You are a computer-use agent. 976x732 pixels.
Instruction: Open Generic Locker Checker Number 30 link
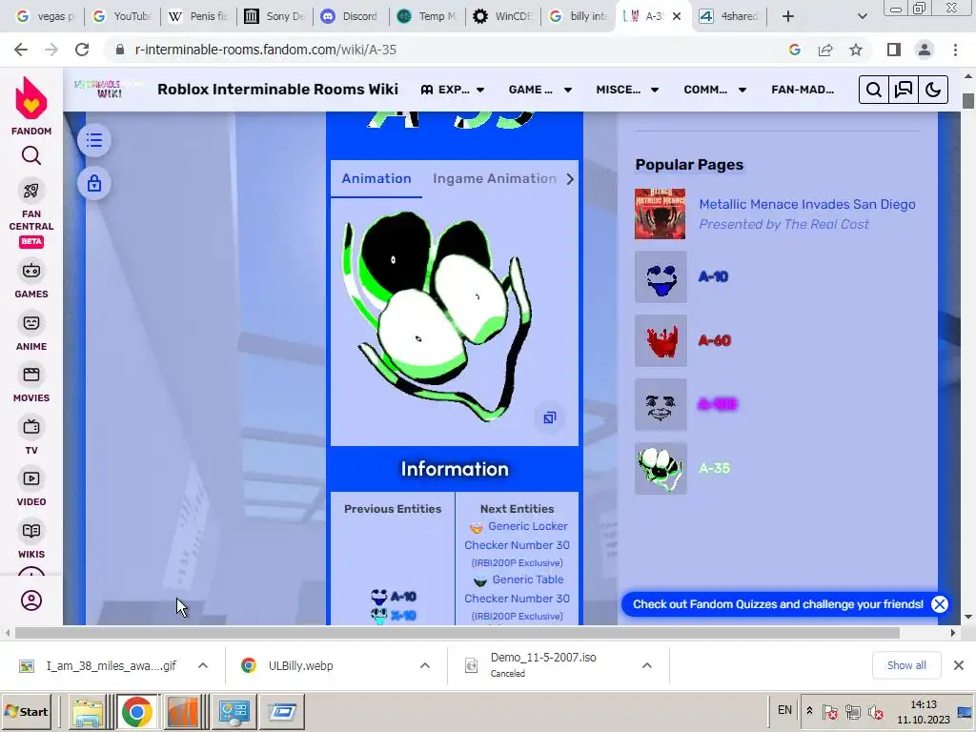click(518, 536)
